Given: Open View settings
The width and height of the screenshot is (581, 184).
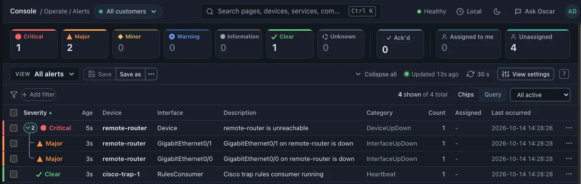Looking at the screenshot, I should pyautogui.click(x=526, y=74).
